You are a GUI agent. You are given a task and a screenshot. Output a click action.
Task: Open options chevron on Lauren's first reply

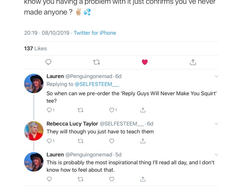(216, 76)
